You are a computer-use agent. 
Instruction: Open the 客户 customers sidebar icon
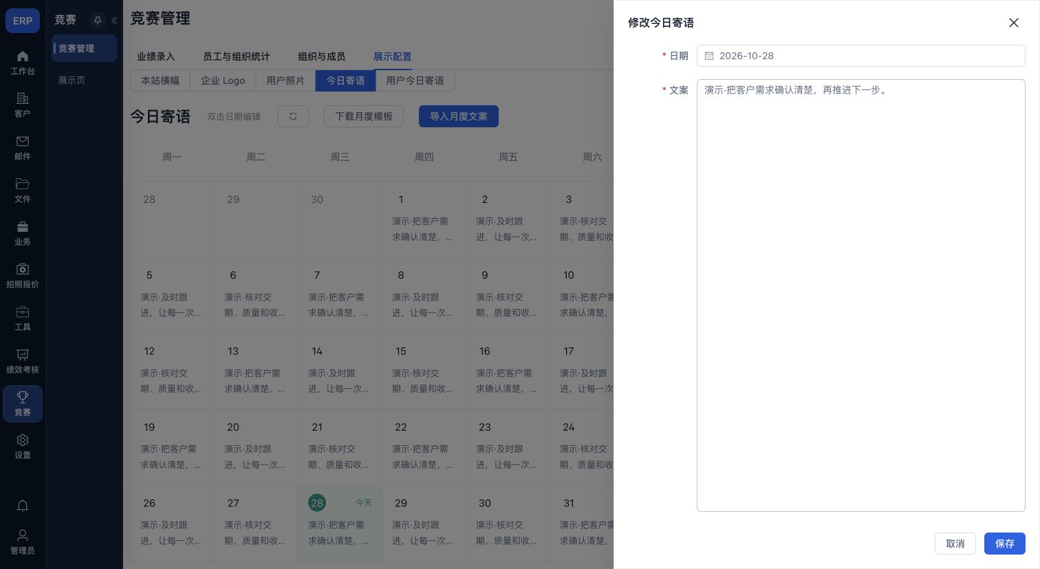pyautogui.click(x=23, y=105)
